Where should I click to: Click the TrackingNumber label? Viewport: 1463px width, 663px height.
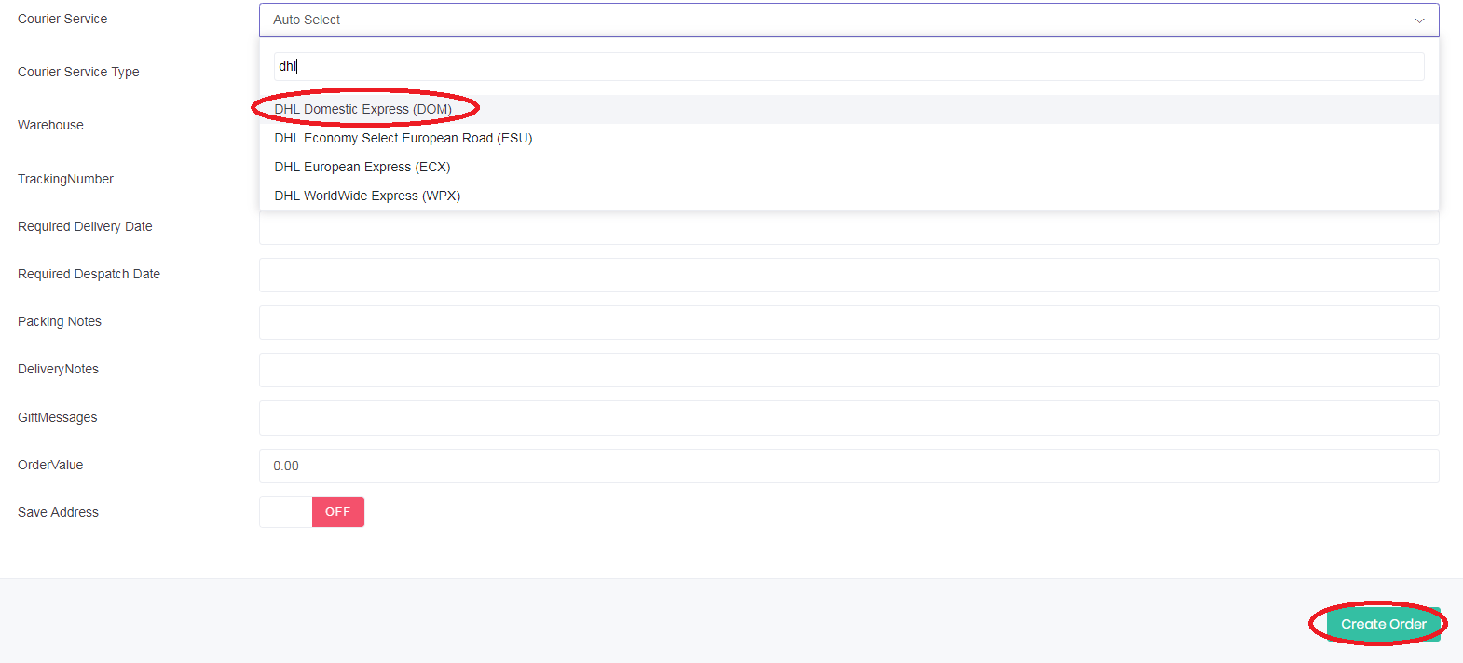[x=65, y=179]
